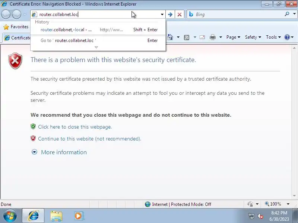Open the search provider dropdown arrow
This screenshot has width=298, height=223.
[x=294, y=14]
